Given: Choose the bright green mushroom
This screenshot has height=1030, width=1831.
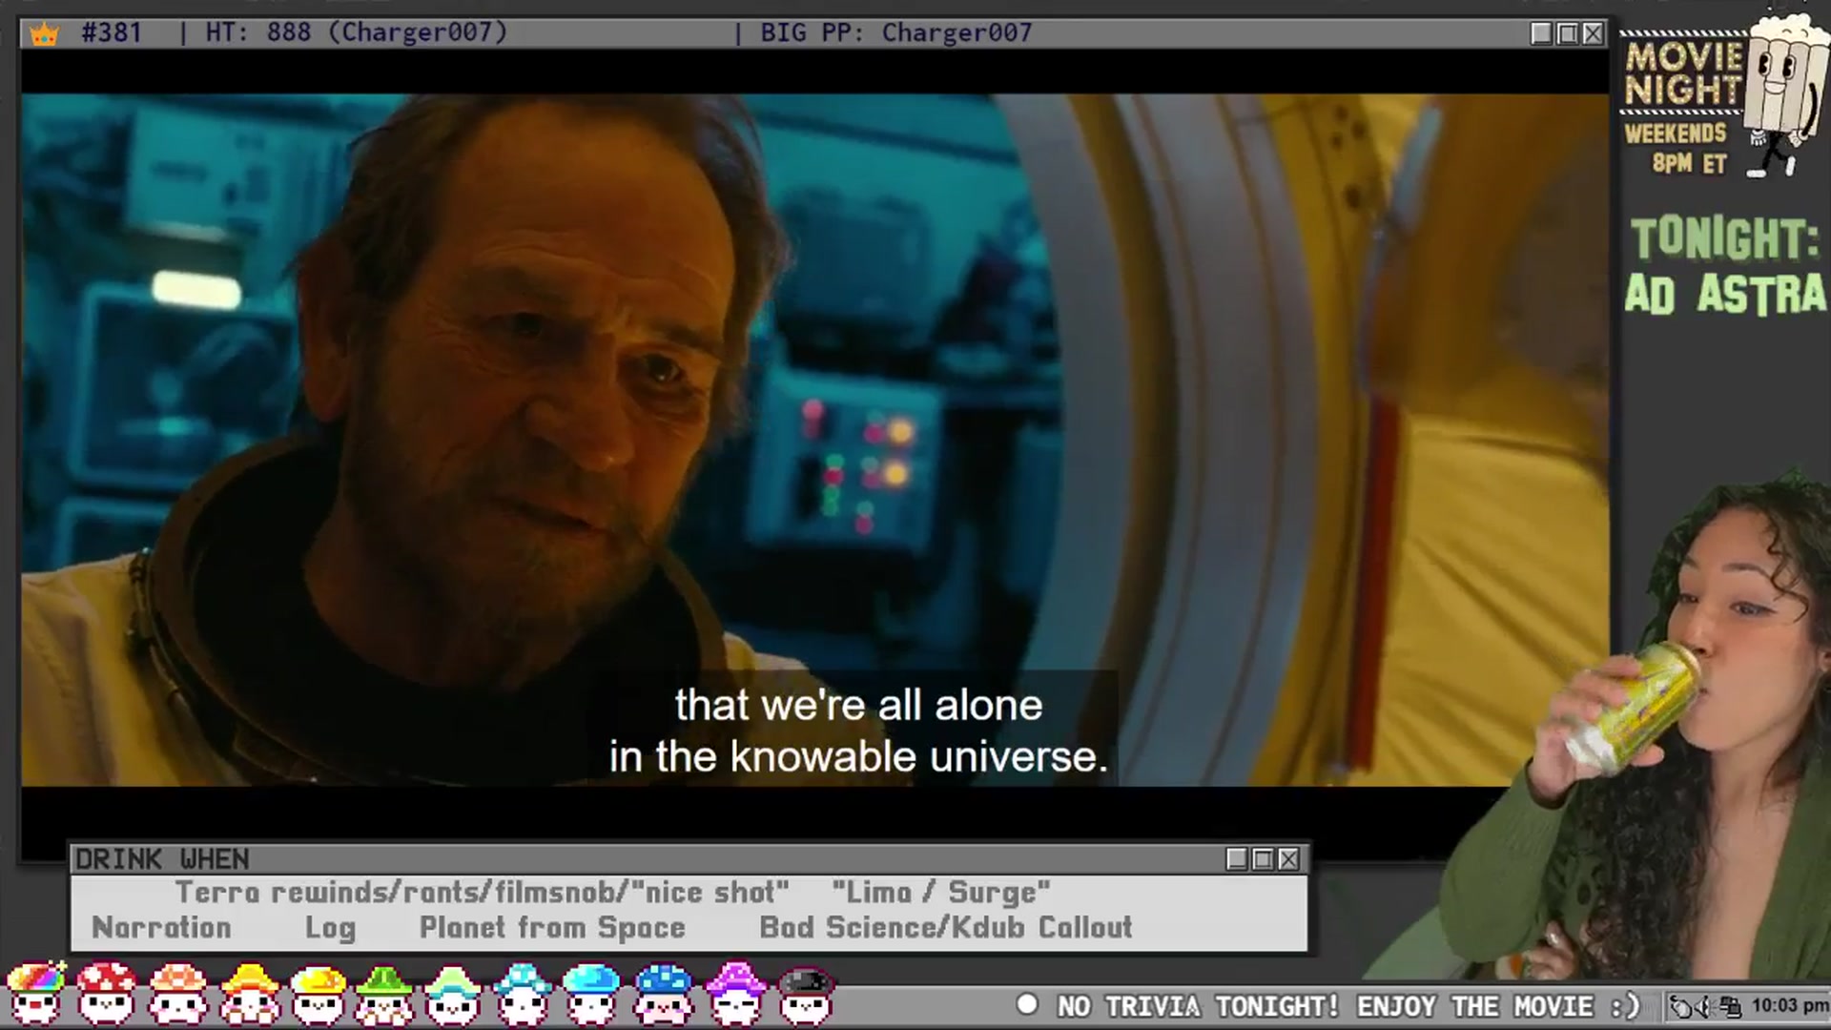Looking at the screenshot, I should tap(384, 993).
